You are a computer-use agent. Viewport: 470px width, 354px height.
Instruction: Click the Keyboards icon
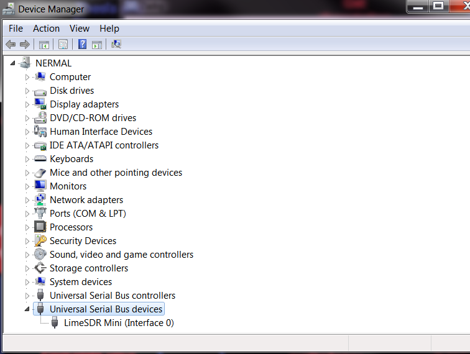pos(40,158)
